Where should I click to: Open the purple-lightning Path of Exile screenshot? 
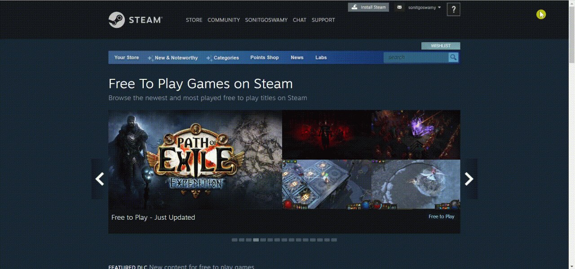pyautogui.click(x=416, y=135)
